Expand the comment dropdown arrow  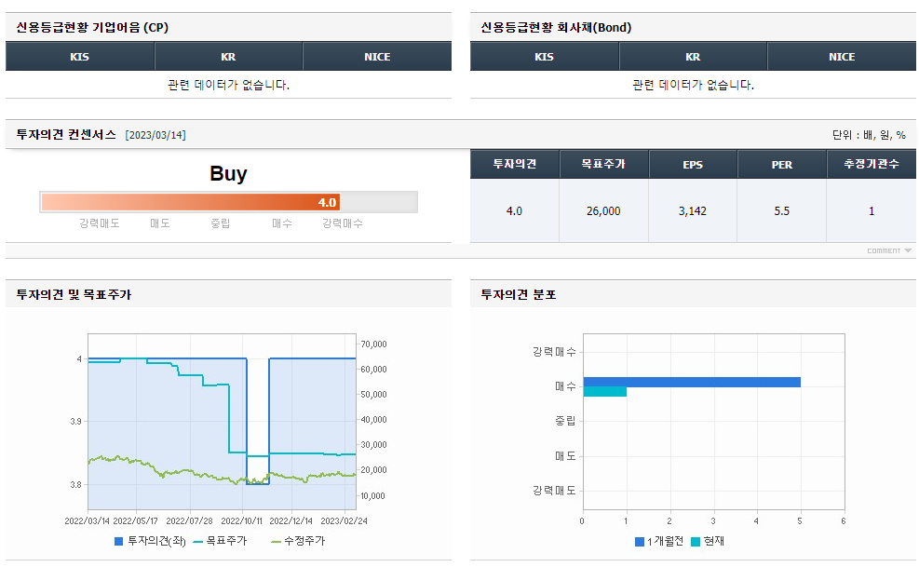908,251
